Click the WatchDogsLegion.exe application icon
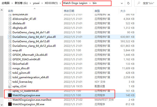This screenshot has width=157, height=107. point(10,95)
